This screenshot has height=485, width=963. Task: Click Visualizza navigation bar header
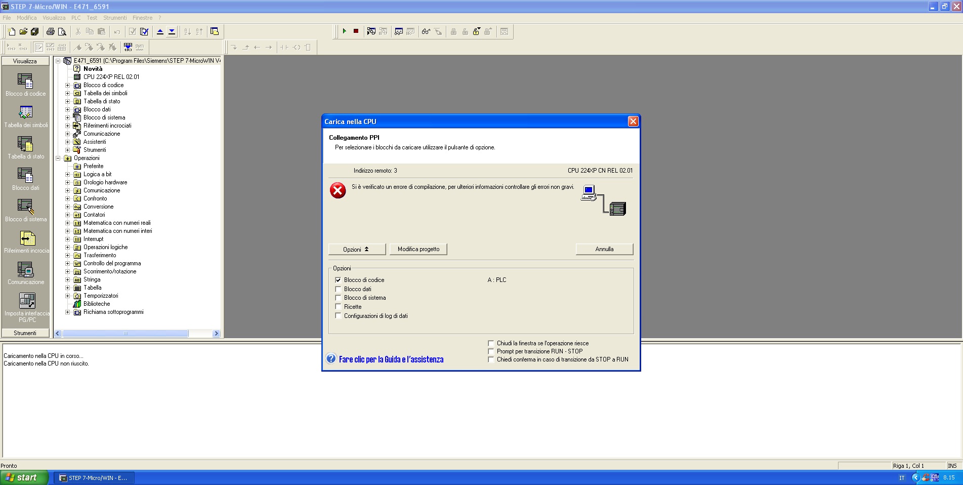[25, 61]
